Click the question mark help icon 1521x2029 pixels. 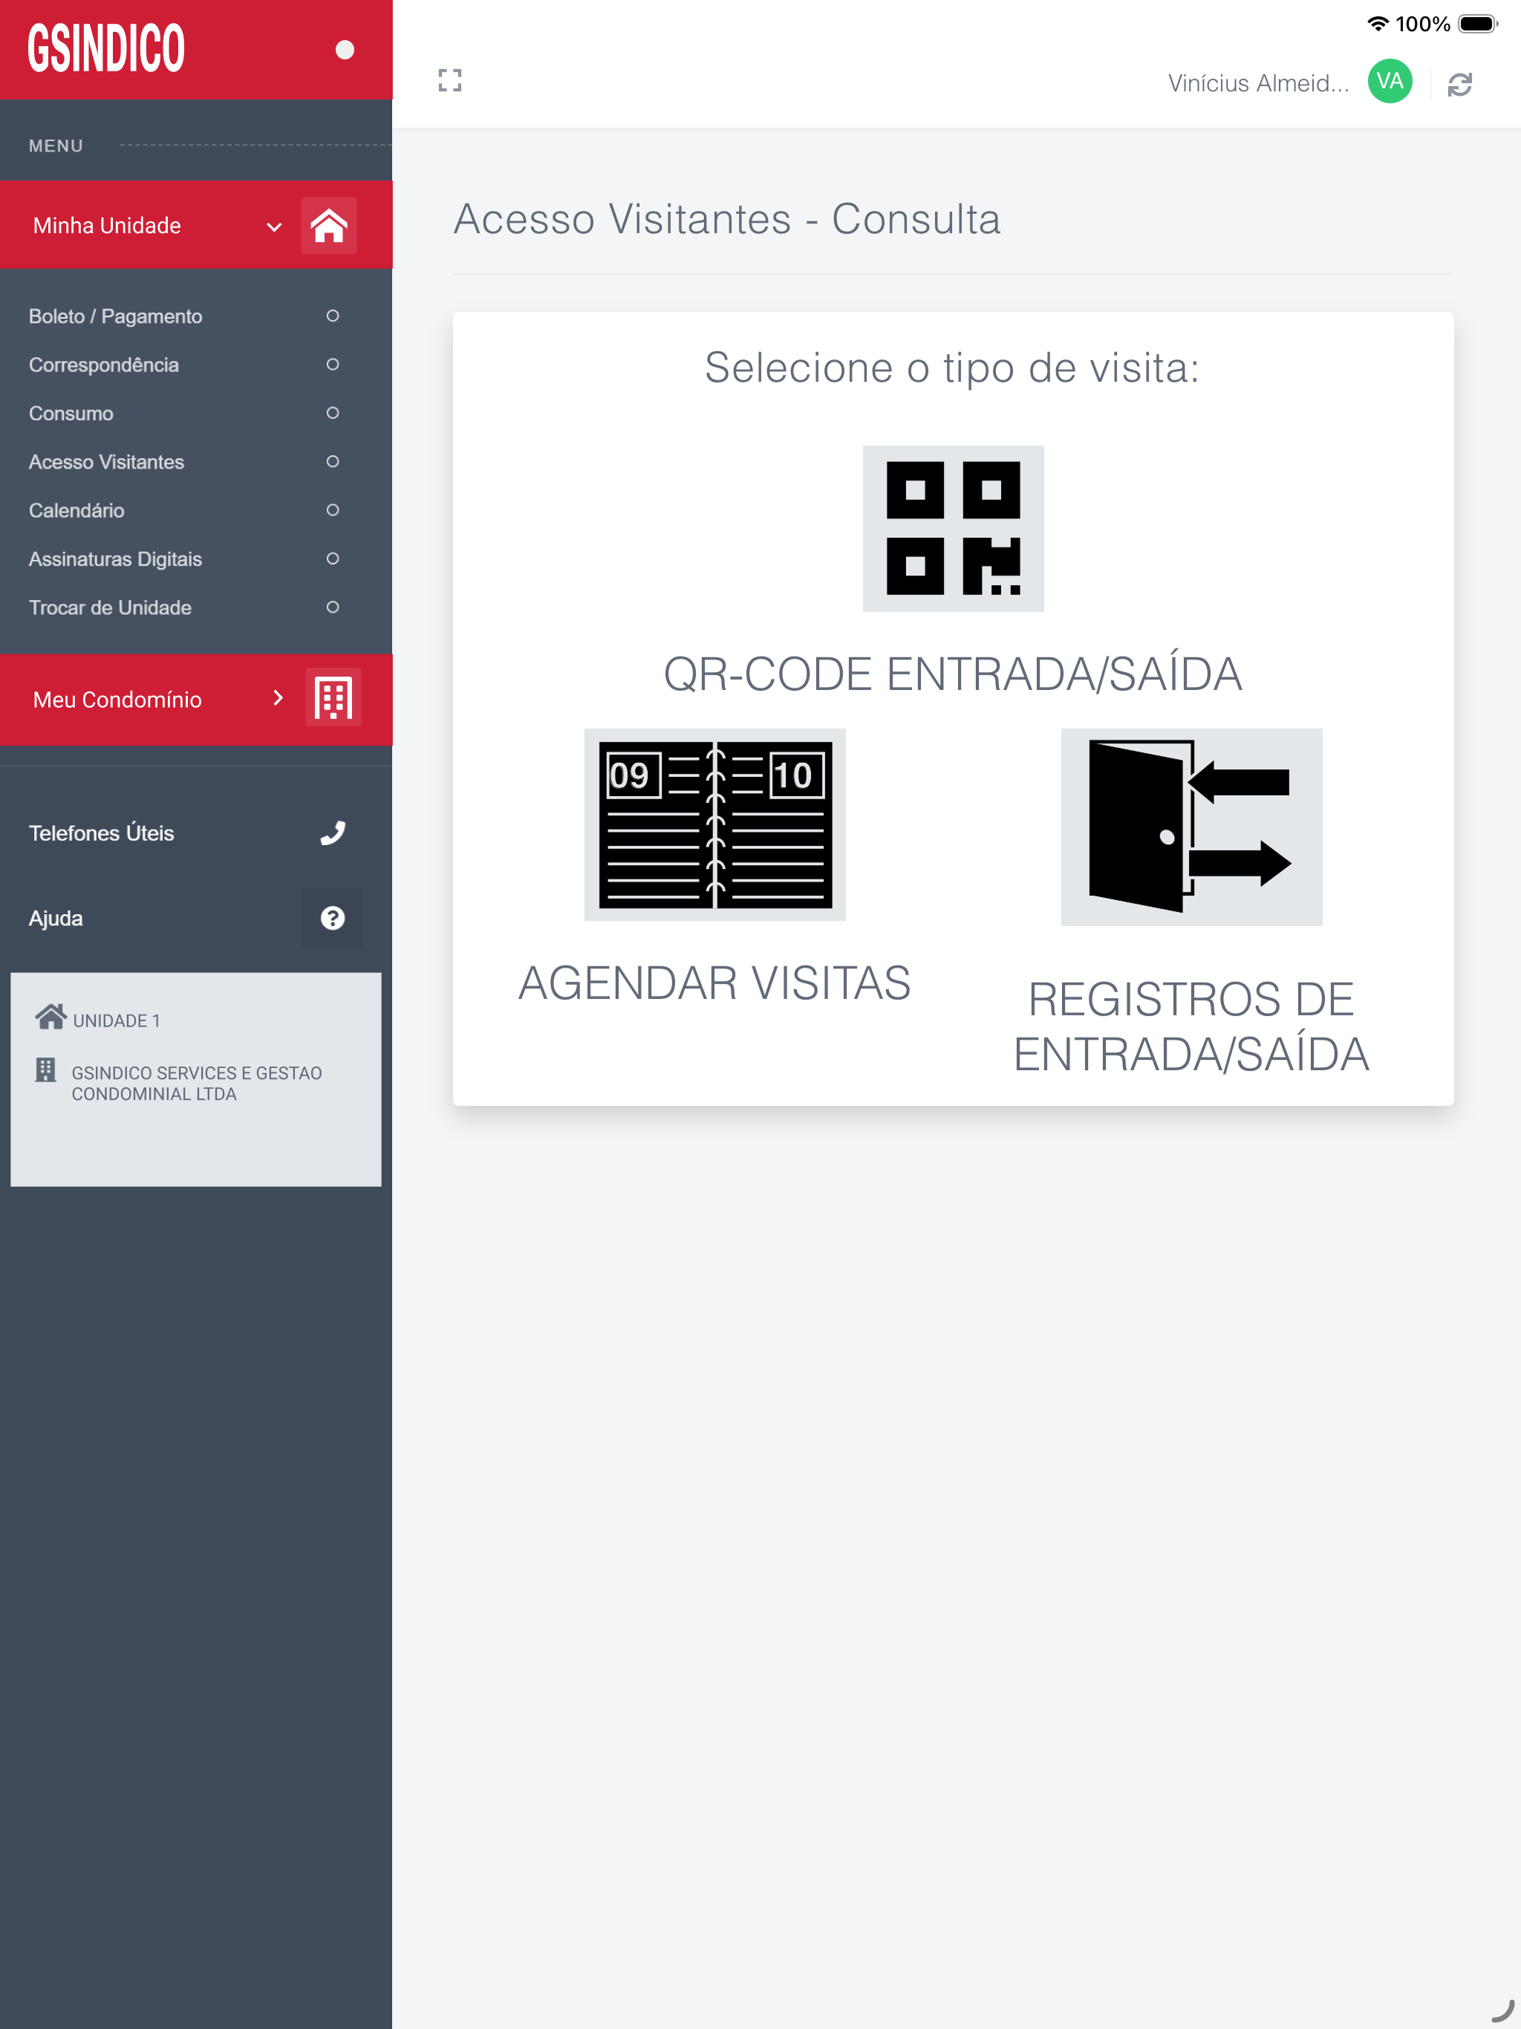[x=332, y=918]
